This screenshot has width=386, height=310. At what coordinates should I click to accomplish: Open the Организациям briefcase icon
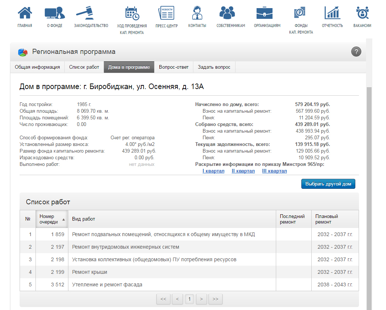click(264, 13)
